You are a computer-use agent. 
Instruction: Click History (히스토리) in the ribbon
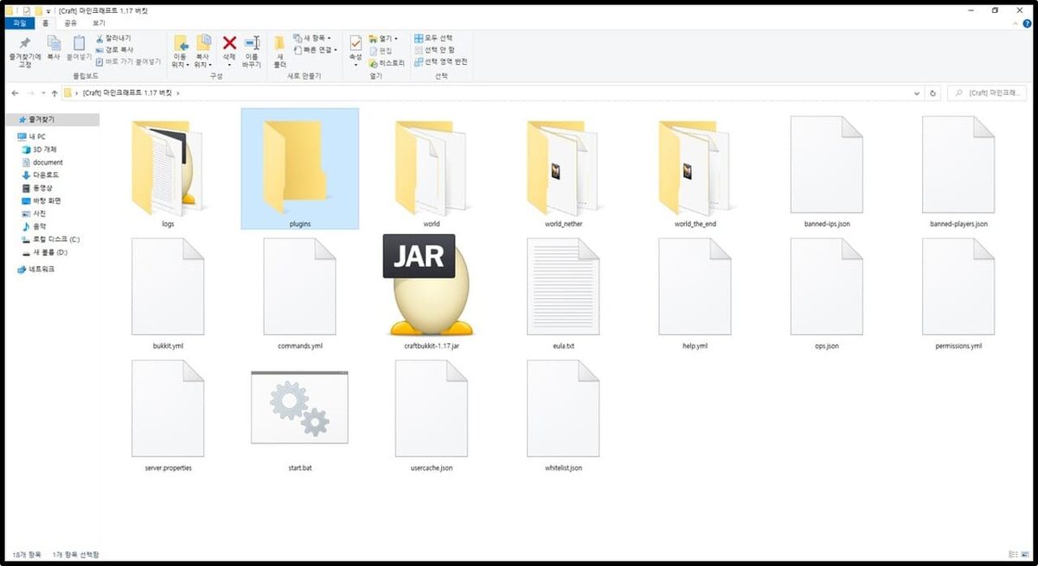pyautogui.click(x=386, y=63)
